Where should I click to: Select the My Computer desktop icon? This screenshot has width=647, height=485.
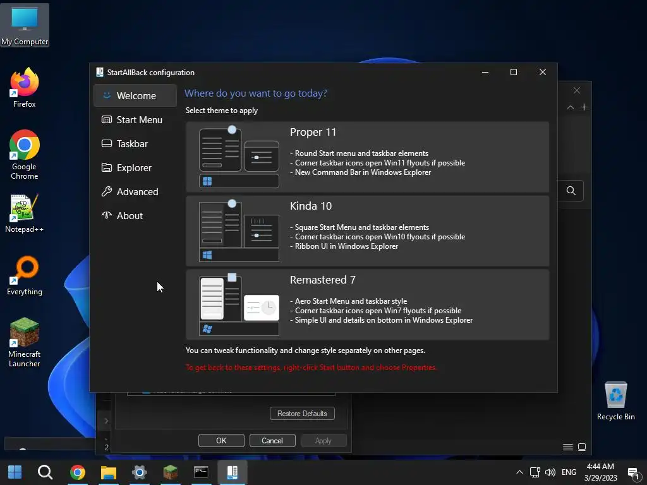click(x=25, y=25)
